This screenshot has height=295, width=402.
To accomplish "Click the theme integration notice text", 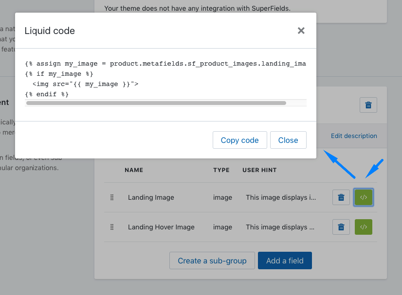I will coord(198,8).
